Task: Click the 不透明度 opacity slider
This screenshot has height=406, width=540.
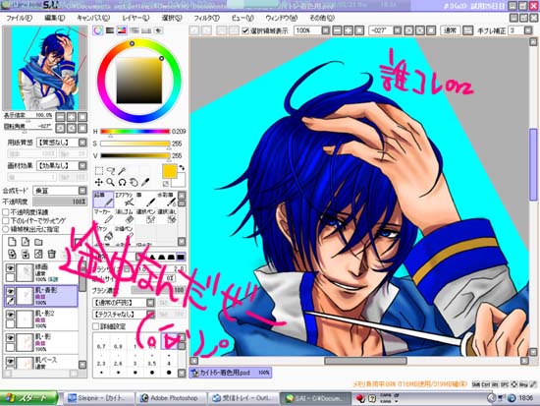Action: tap(60, 202)
